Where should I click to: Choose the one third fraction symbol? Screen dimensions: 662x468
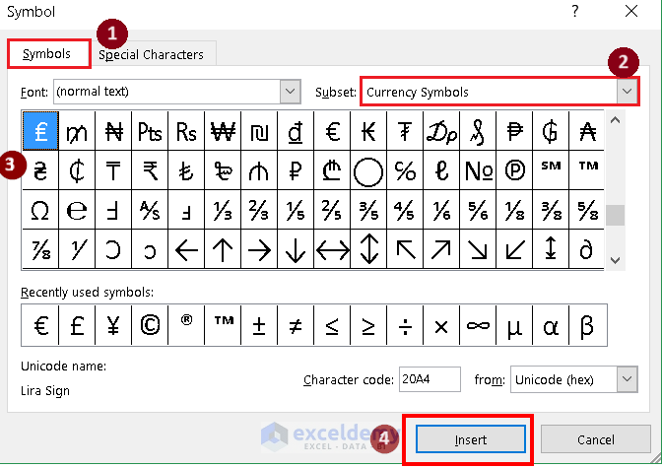(223, 209)
